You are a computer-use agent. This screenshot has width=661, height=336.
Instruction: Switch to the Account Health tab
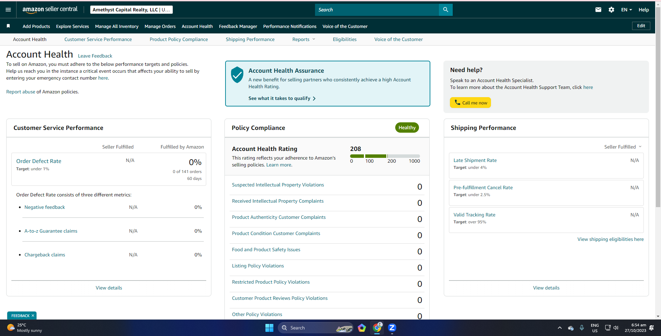[x=30, y=39]
